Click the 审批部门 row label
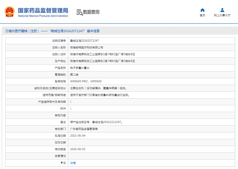238x169 pixels. pos(60,129)
